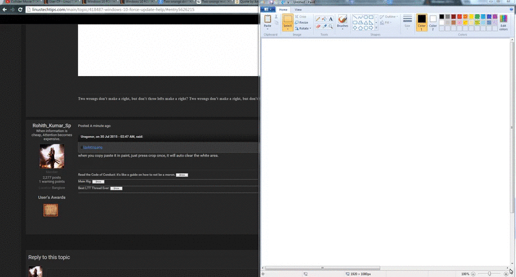516x277 pixels.
Task: Select the Pencil tool in Paint
Action: click(x=318, y=19)
